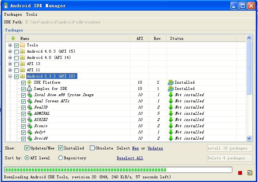Click the New selection link
Screen dimensions: 258x182
click(136, 148)
